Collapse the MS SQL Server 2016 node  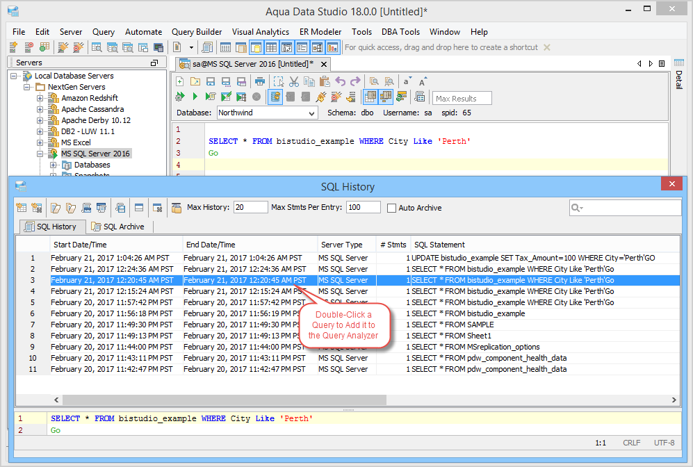tap(40, 154)
